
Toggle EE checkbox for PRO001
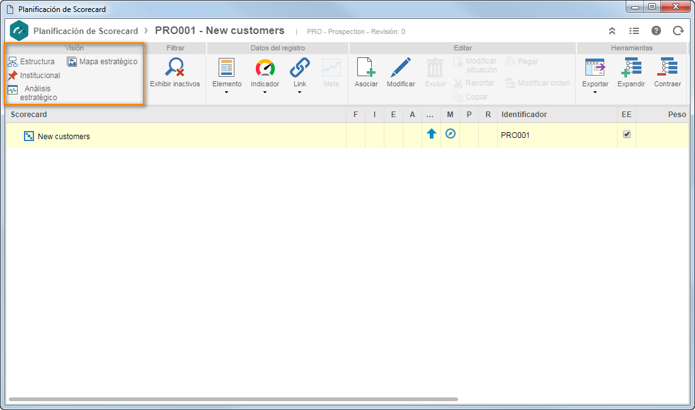(x=627, y=134)
